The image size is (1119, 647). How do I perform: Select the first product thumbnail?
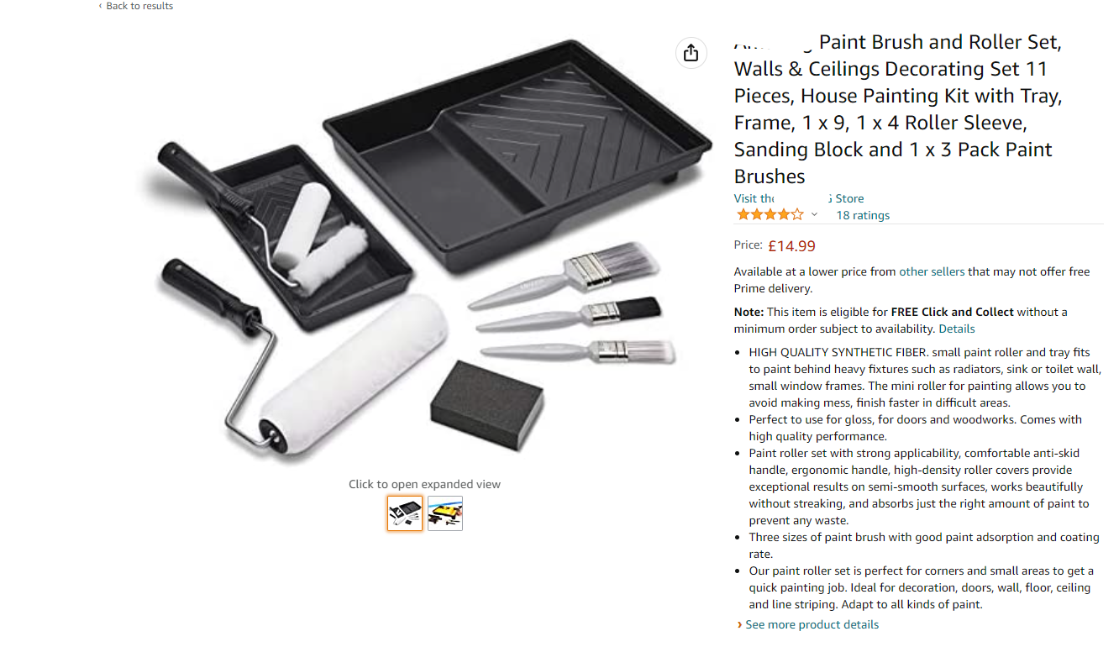pos(405,513)
